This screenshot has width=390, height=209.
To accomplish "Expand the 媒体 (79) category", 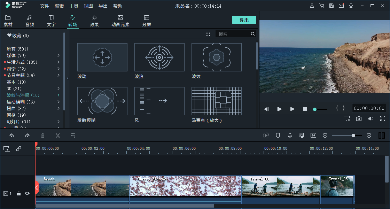I will [x=58, y=56].
